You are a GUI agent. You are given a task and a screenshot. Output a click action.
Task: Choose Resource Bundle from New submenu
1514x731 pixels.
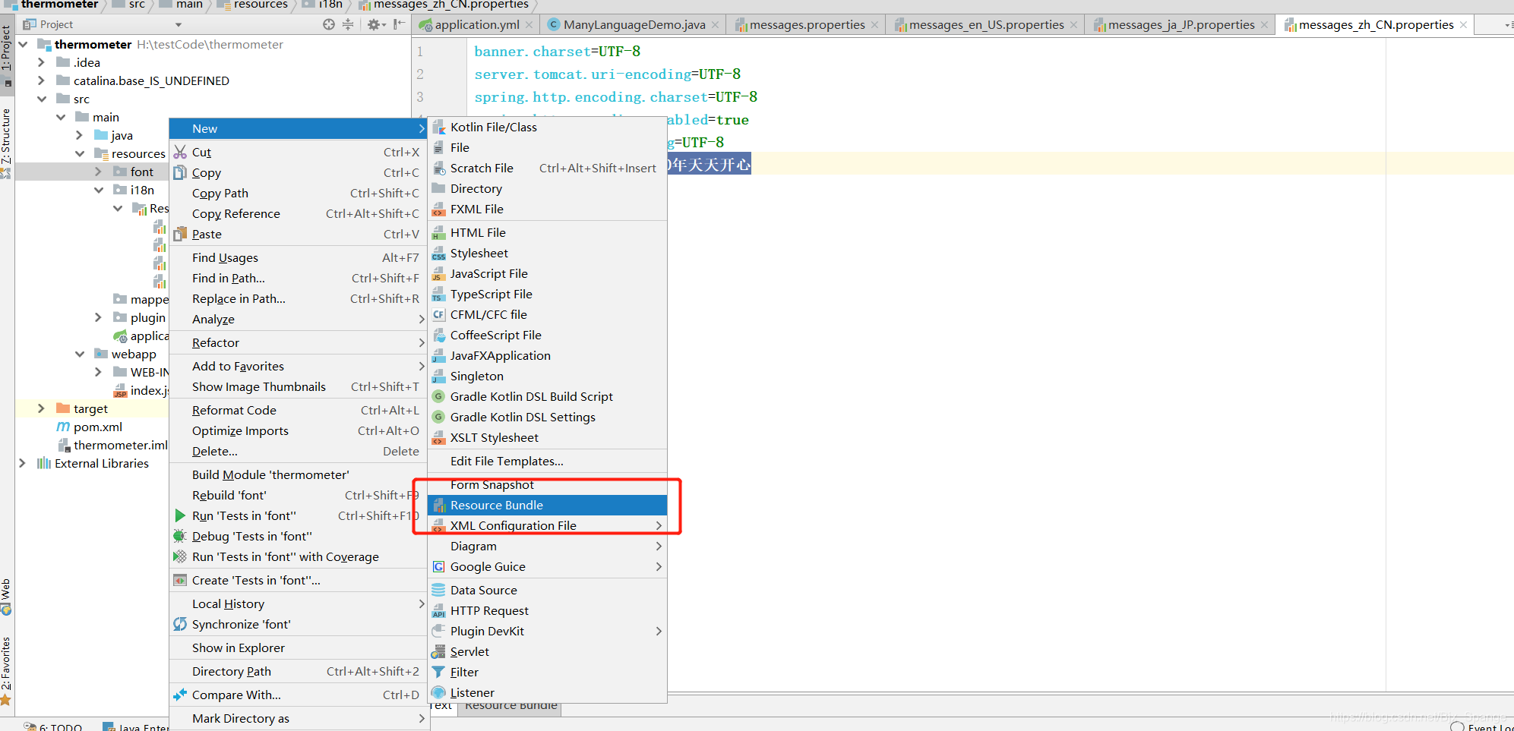[x=548, y=505]
